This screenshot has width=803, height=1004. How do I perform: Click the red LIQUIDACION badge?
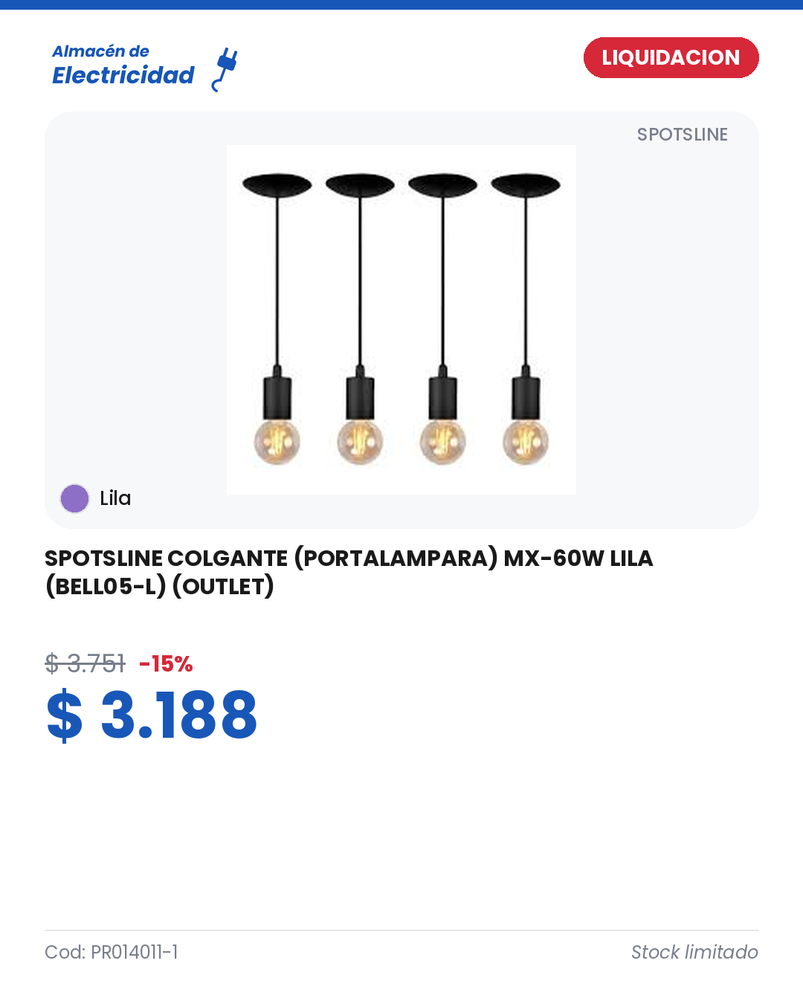point(671,57)
